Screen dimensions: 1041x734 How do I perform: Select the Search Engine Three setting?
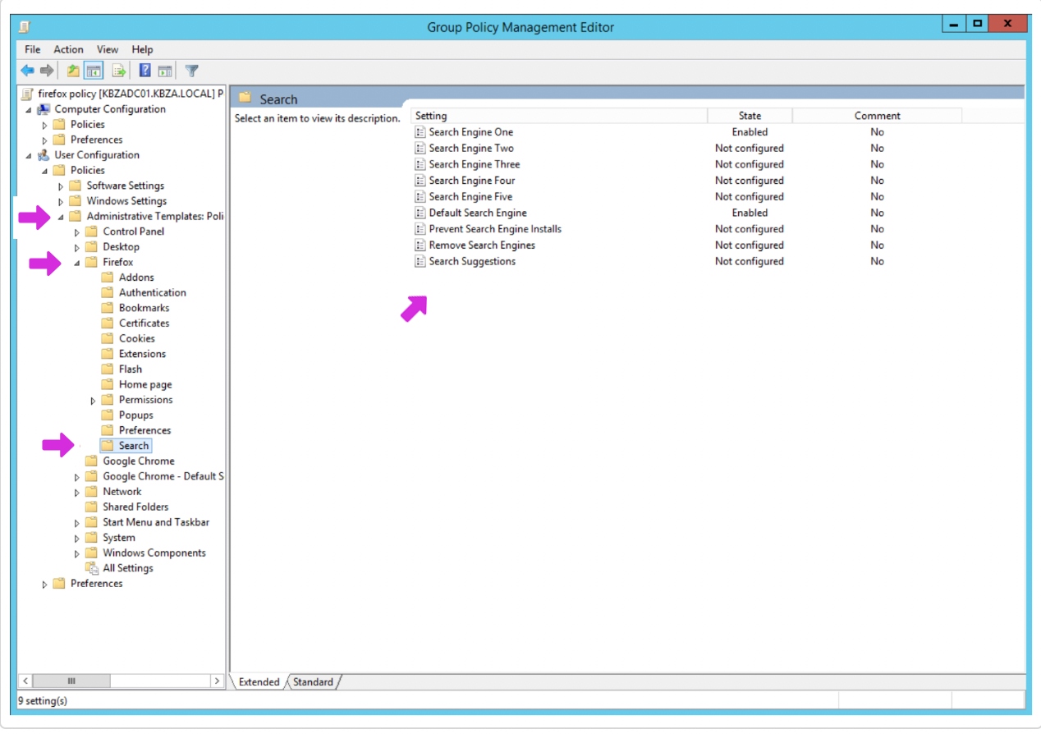click(475, 164)
